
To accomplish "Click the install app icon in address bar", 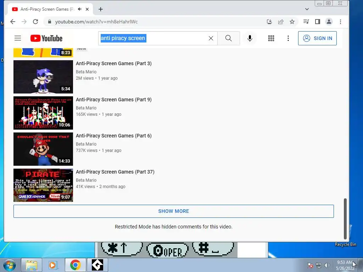I will (x=269, y=22).
